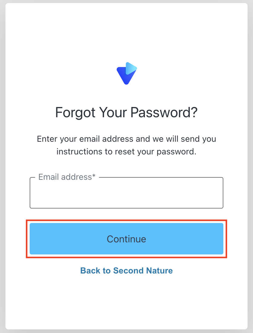
Task: Click the password reset instructions text
Action: pos(126,145)
